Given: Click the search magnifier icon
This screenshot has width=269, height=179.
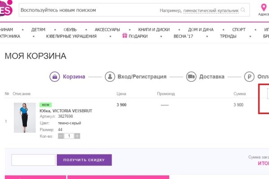Looking at the screenshot, I should [243, 10].
